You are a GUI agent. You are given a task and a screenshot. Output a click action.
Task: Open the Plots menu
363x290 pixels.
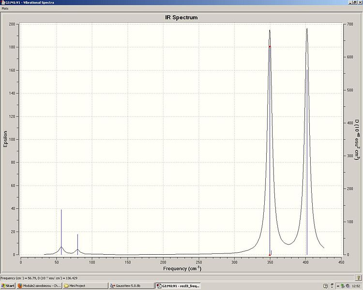tap(5, 8)
